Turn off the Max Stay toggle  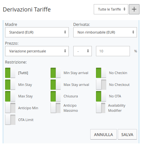(x=10, y=96)
